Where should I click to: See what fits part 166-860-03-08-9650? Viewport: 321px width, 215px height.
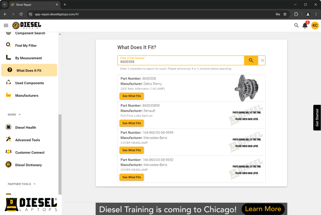coord(132,177)
